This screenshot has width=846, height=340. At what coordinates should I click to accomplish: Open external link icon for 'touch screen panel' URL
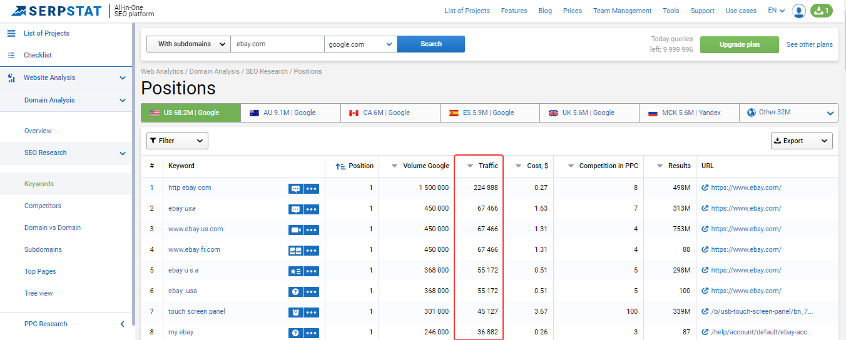coord(705,311)
